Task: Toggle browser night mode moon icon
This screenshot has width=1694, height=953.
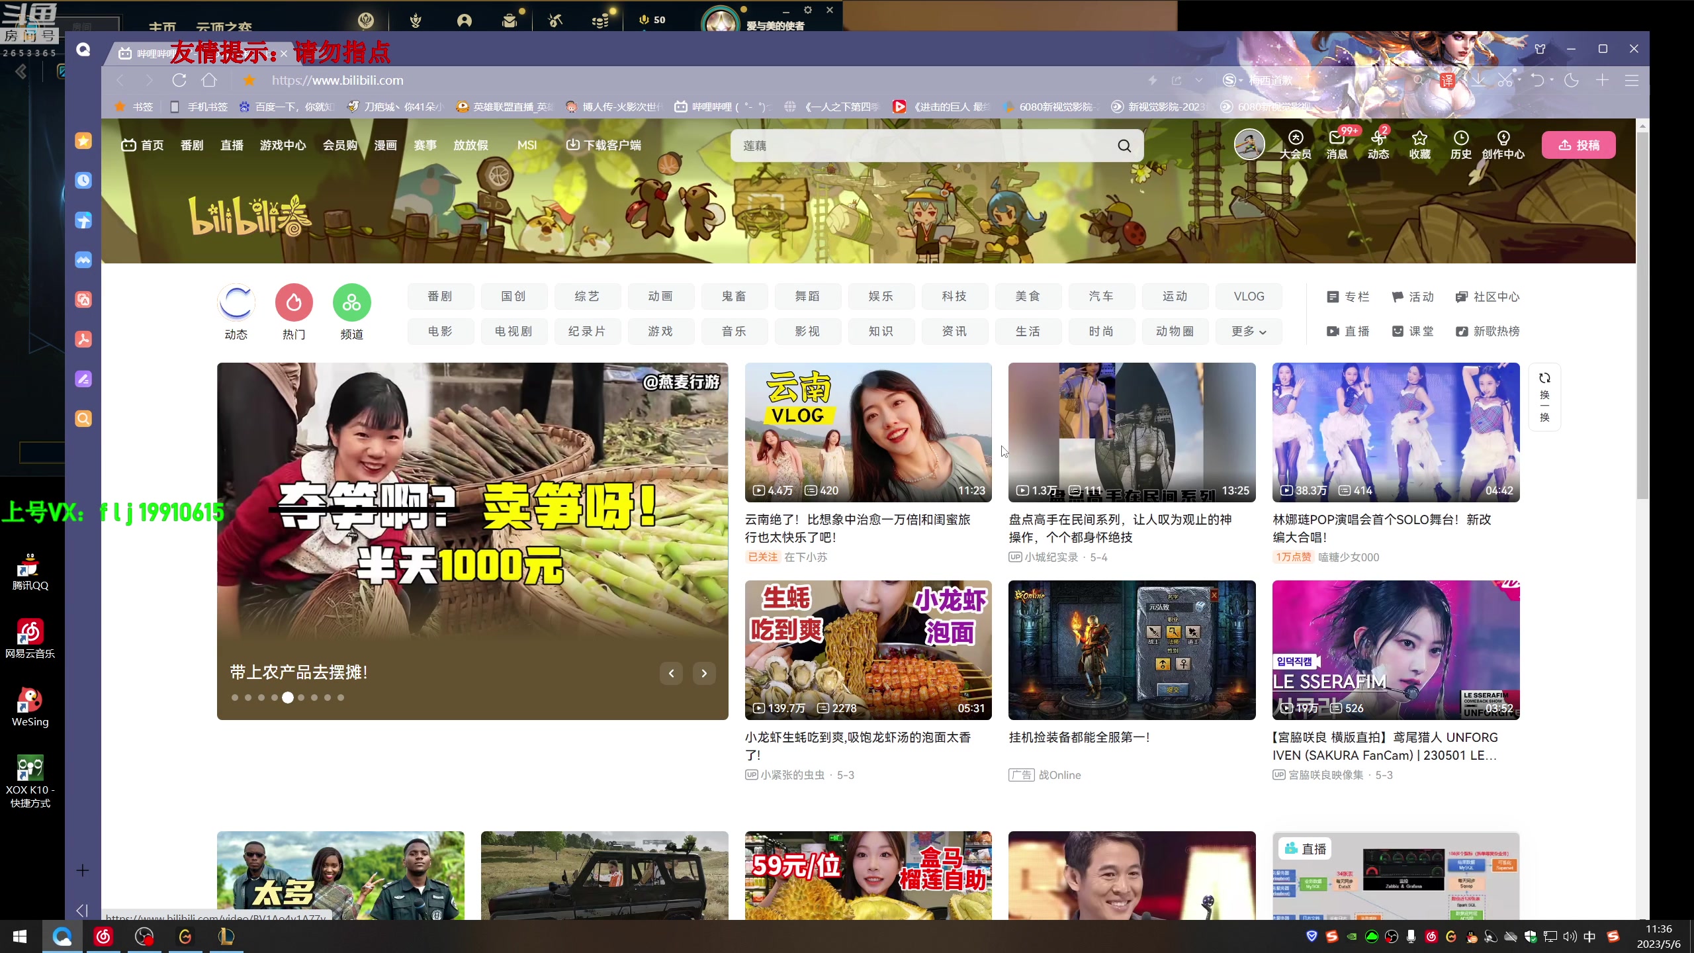Action: 1572,80
